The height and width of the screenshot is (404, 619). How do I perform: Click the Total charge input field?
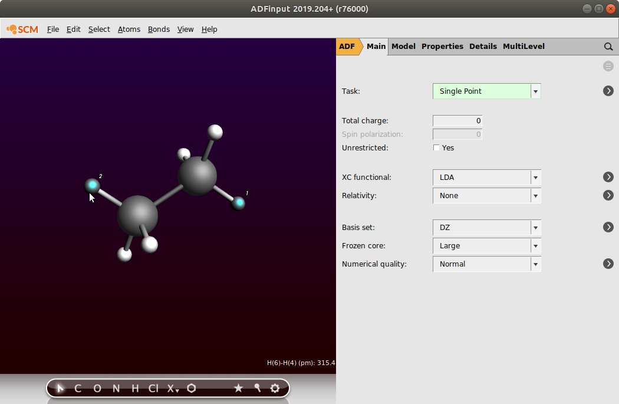(457, 121)
